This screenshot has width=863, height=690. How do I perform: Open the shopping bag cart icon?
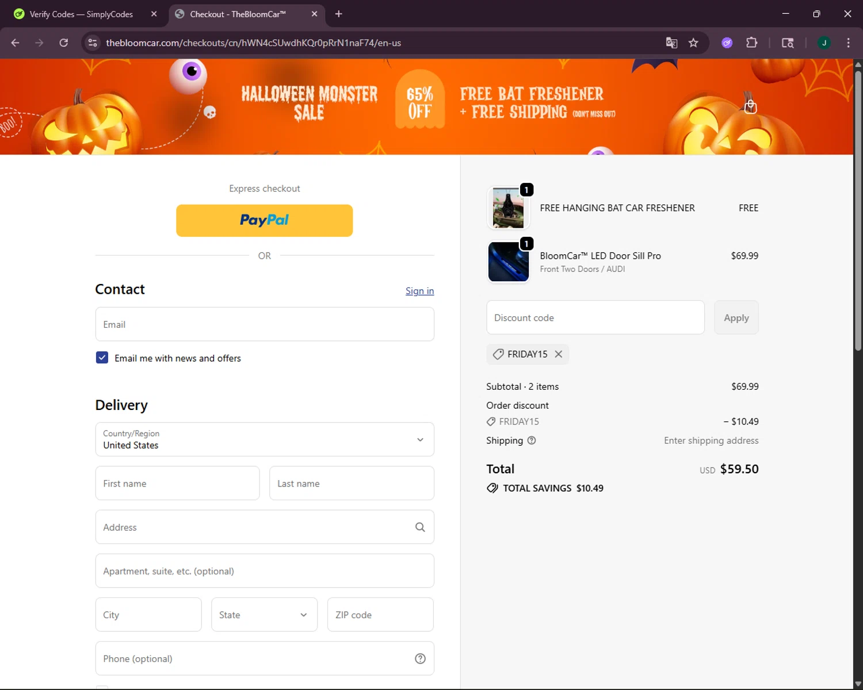[750, 106]
